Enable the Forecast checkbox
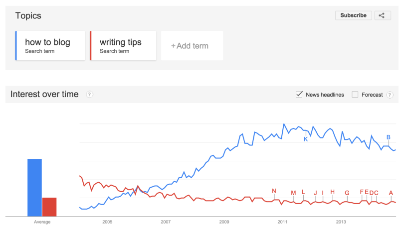The height and width of the screenshot is (230, 399). (355, 95)
